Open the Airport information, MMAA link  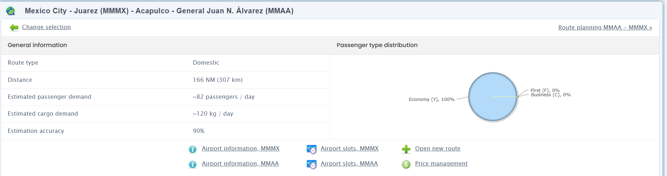point(240,163)
